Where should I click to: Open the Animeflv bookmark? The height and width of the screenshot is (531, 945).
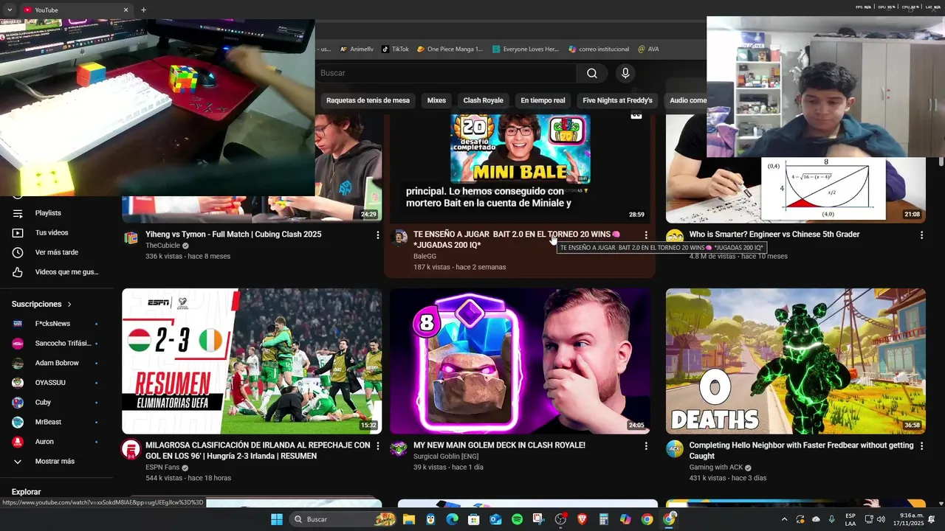click(x=357, y=49)
